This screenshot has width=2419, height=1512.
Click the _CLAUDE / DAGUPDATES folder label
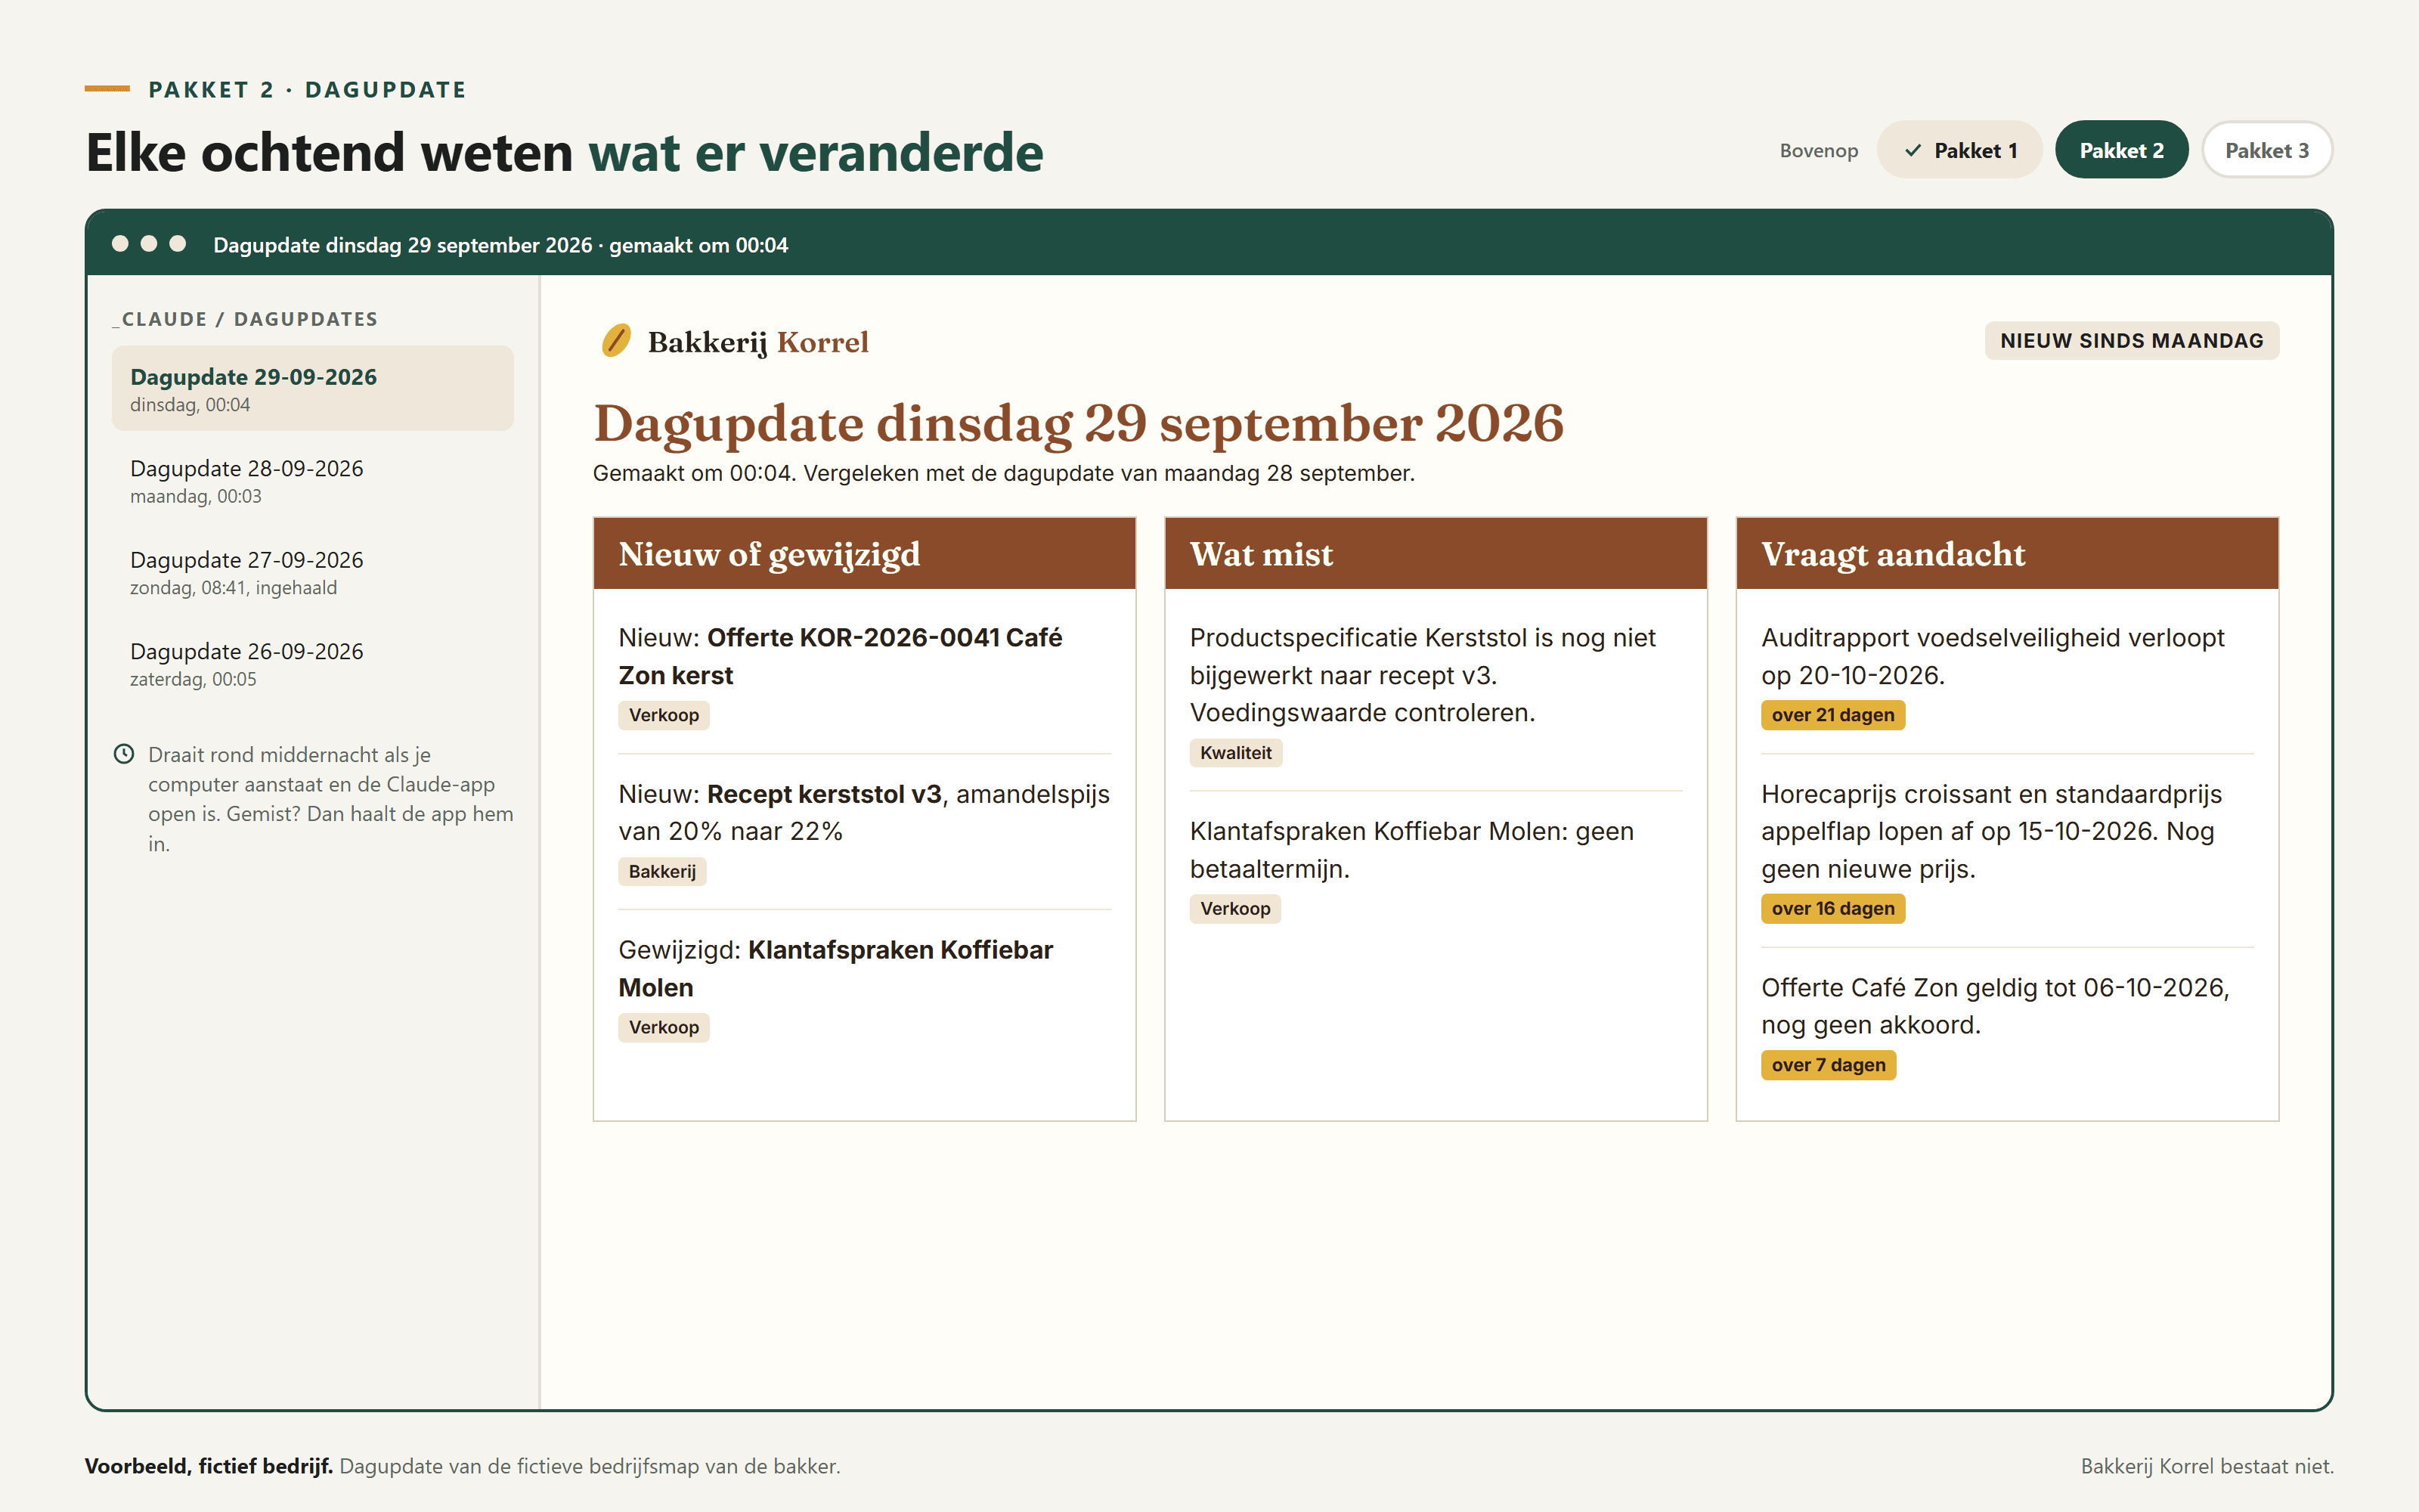[246, 319]
